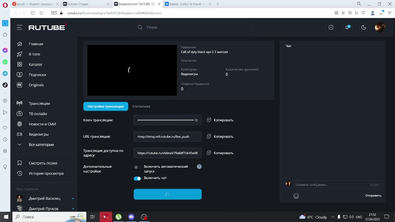
Task: Open Discord from taskbar
Action: pos(131,217)
